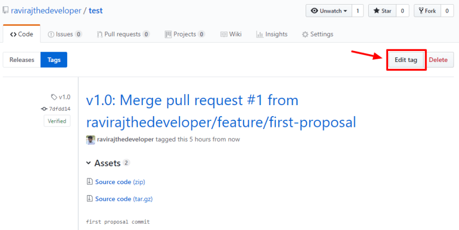Click the Verified badge
459x230 pixels.
point(57,121)
